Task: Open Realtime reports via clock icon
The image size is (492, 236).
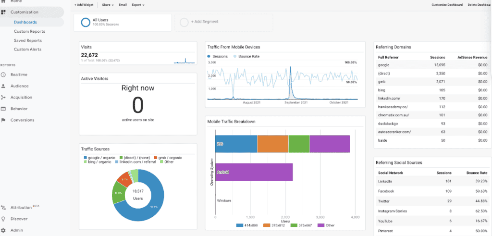Action: click(4, 75)
